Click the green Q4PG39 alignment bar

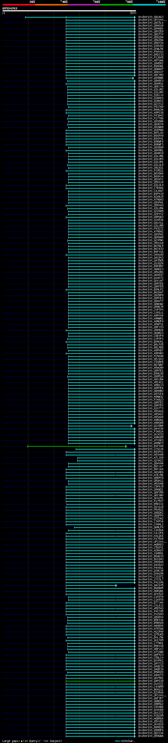point(101,681)
